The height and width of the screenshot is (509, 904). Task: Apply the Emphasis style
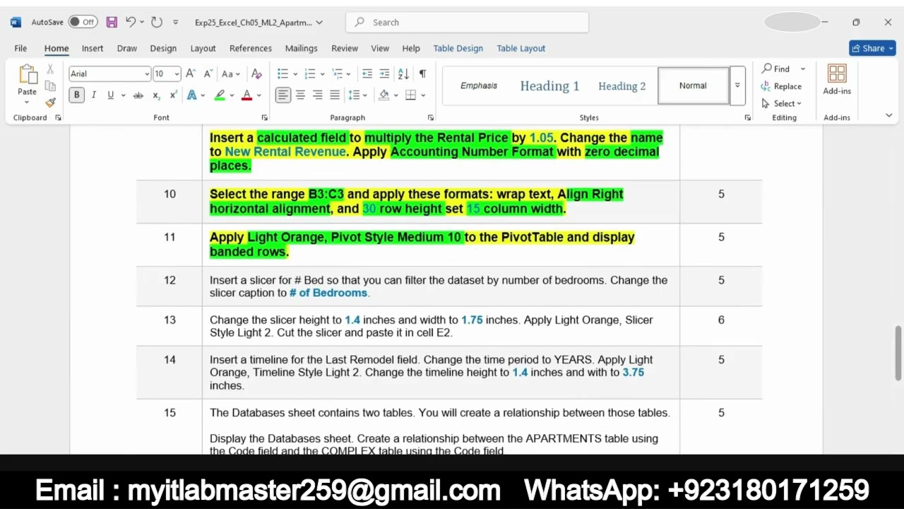(479, 86)
